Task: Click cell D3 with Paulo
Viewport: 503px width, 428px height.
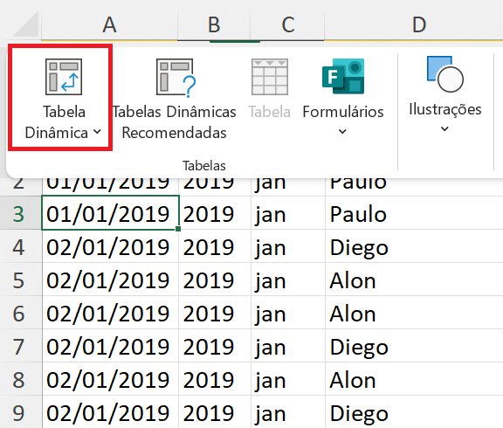Action: click(x=414, y=214)
